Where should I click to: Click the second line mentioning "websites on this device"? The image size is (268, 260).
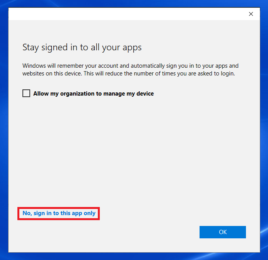pyautogui.click(x=129, y=74)
